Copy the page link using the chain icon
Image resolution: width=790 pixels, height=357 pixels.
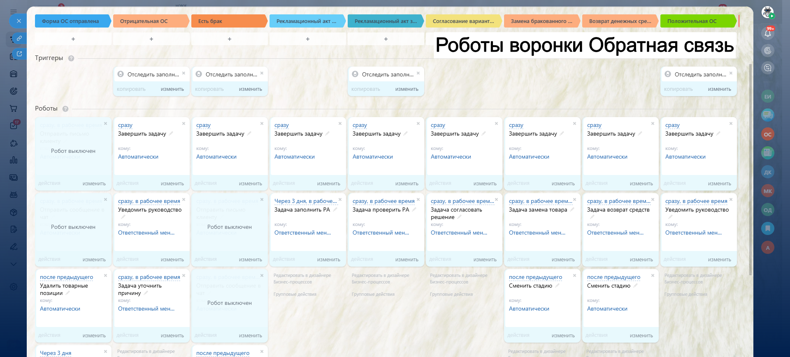[x=19, y=38]
